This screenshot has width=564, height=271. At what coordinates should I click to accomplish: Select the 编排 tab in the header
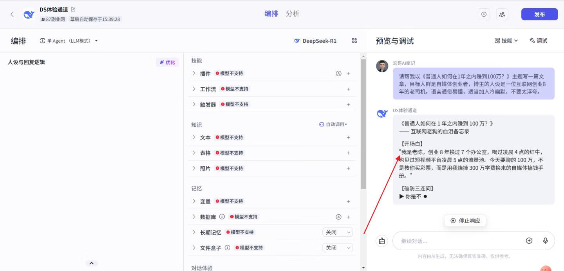coord(271,13)
